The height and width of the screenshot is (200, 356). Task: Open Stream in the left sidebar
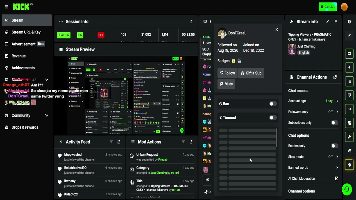(27, 20)
